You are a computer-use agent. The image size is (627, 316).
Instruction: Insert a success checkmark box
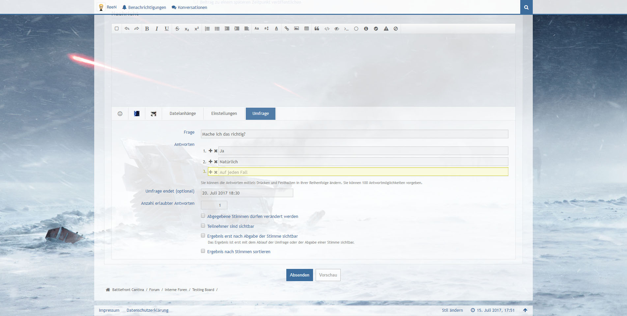pos(376,29)
